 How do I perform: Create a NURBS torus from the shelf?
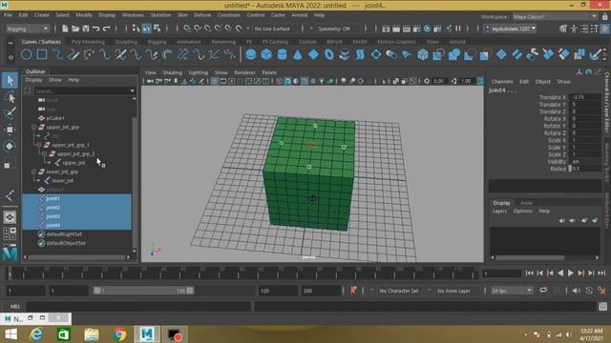pyautogui.click(x=328, y=54)
